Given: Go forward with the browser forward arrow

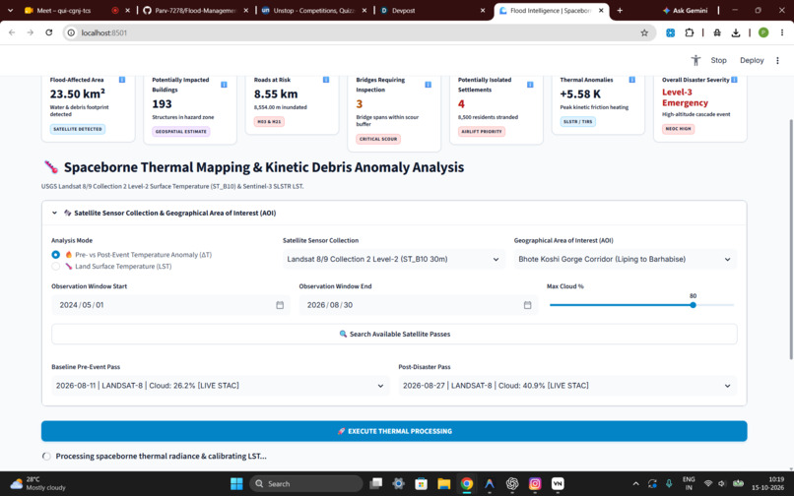Looking at the screenshot, I should pos(31,32).
